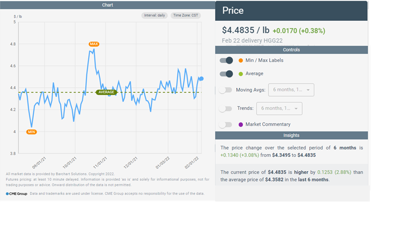Click the Interval: daily selector
The image size is (393, 242).
tap(154, 15)
